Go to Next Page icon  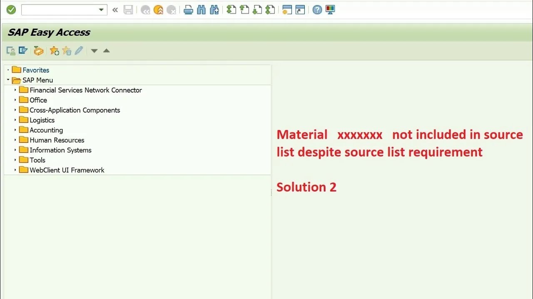pos(257,10)
